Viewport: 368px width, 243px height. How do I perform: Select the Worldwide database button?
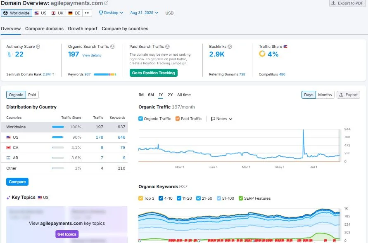17,13
